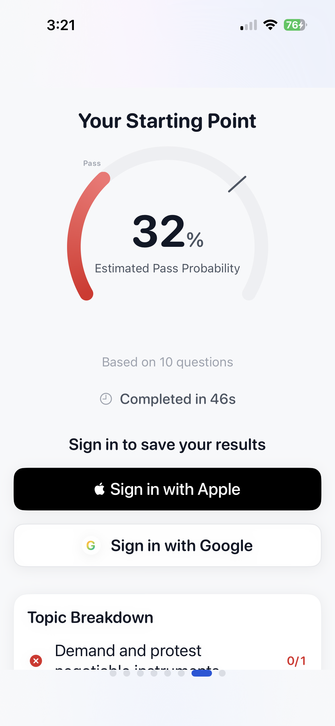
Task: Tap the red X icon next to Demand topic
Action: pyautogui.click(x=36, y=661)
